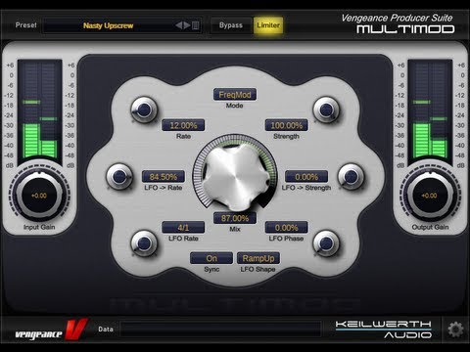Open the preset list icon
Viewport: 470px width, 352px height.
(x=196, y=25)
